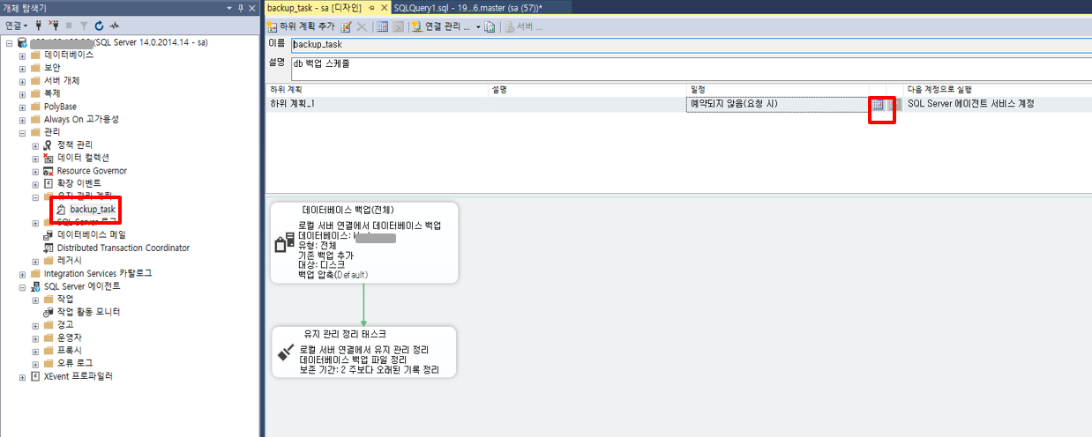This screenshot has width=1092, height=437.
Task: Select the 레거시 folder
Action: tap(70, 261)
